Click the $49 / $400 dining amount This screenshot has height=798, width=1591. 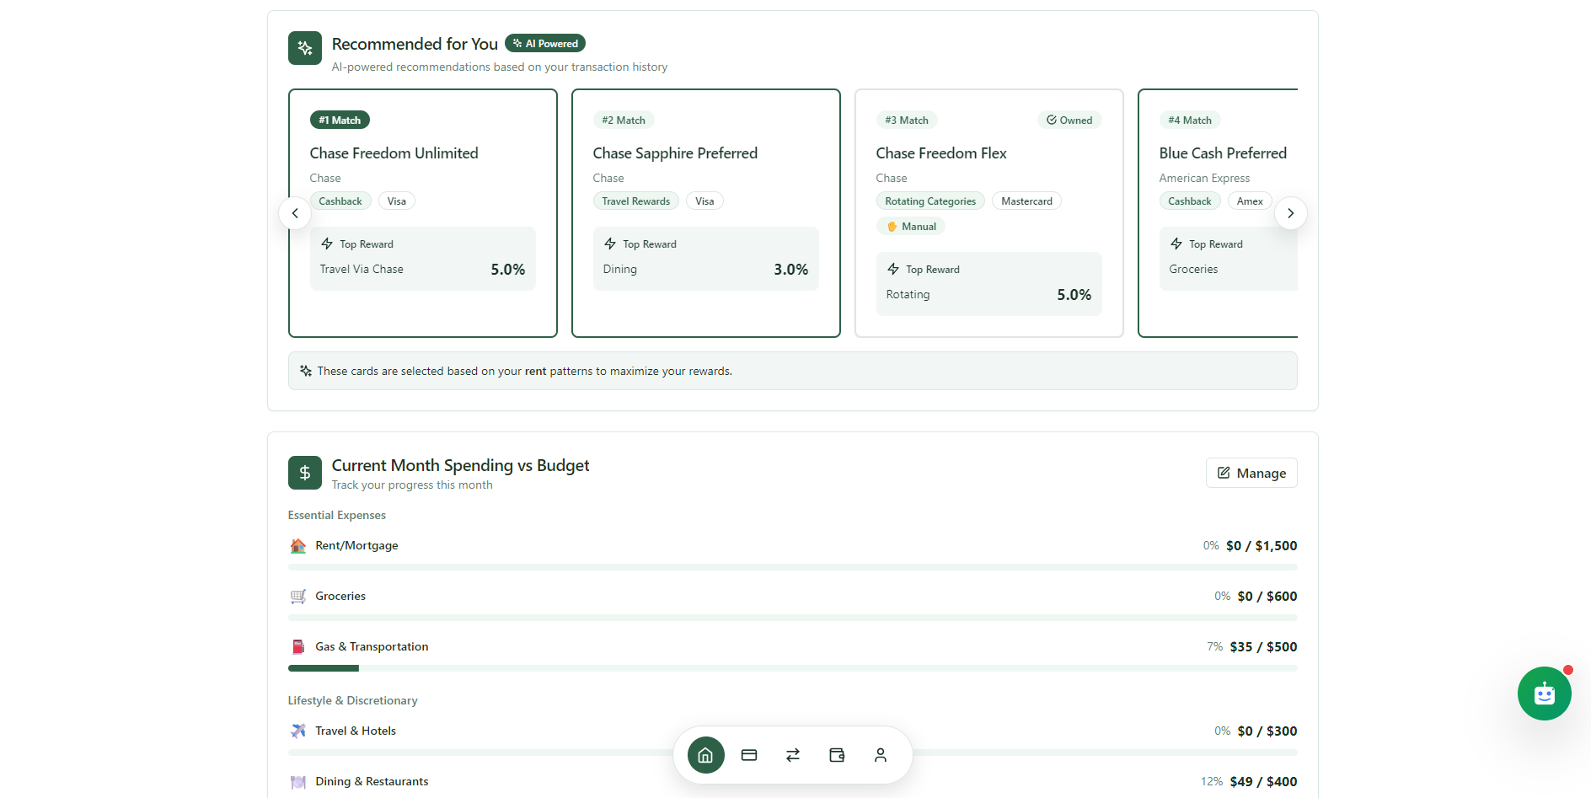pyautogui.click(x=1263, y=781)
